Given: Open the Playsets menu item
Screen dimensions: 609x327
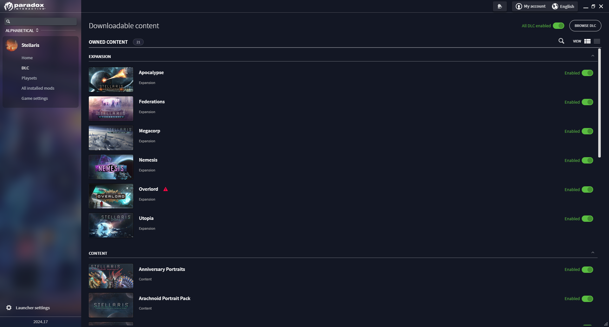Looking at the screenshot, I should (x=29, y=78).
